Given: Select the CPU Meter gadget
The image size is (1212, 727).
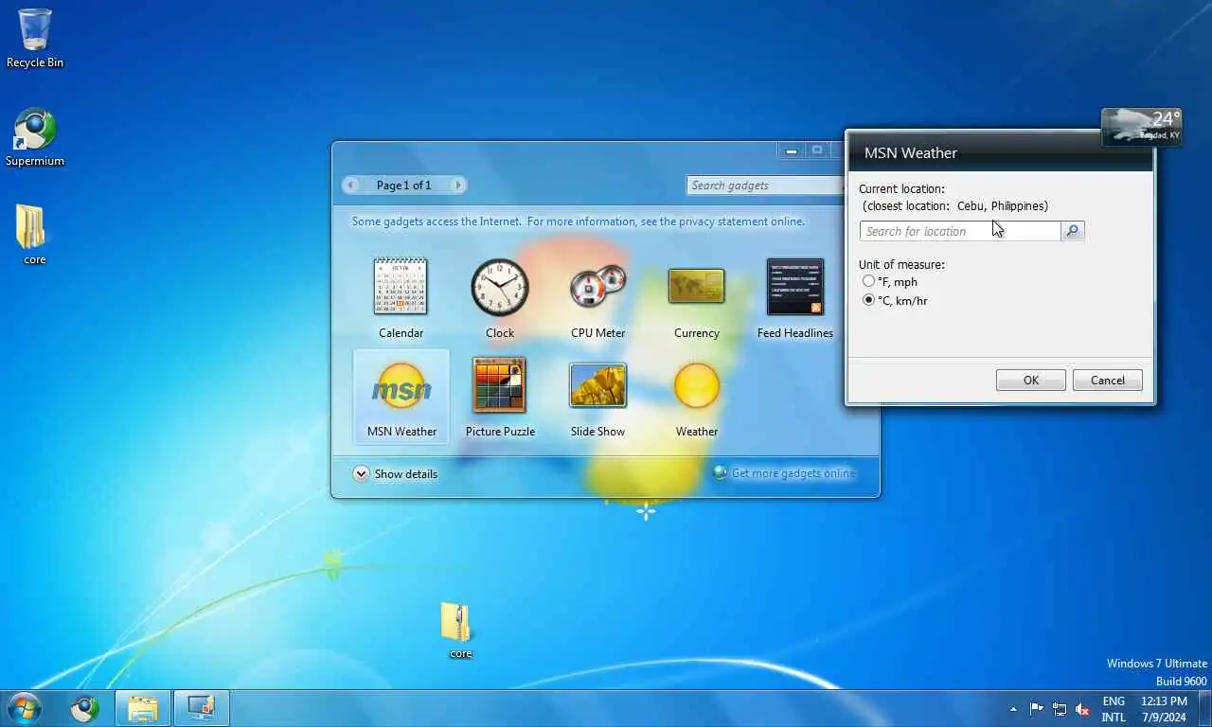Looking at the screenshot, I should pyautogui.click(x=597, y=298).
